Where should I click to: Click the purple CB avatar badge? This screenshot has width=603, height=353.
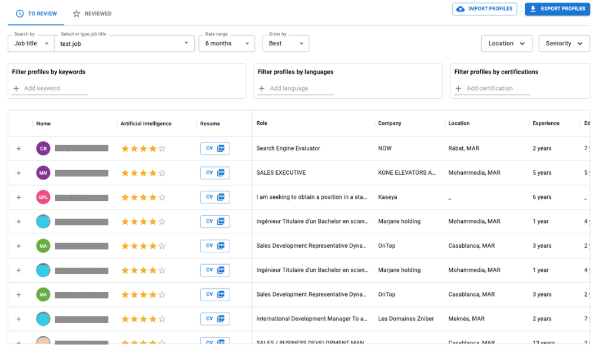point(43,148)
